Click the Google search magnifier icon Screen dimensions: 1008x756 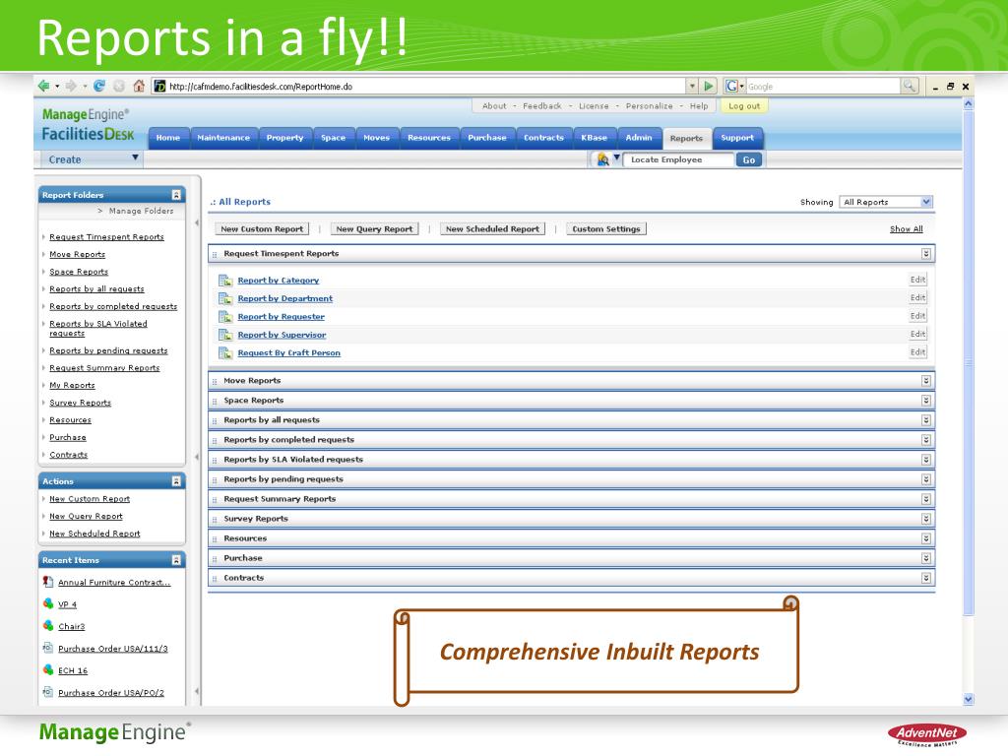910,86
